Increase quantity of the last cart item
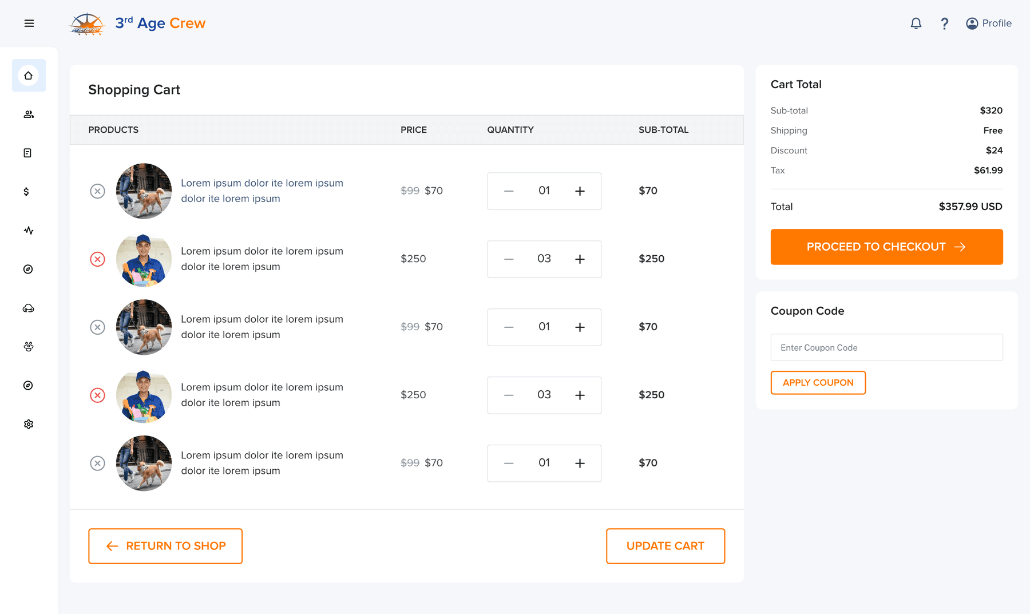1030x614 pixels. tap(580, 464)
